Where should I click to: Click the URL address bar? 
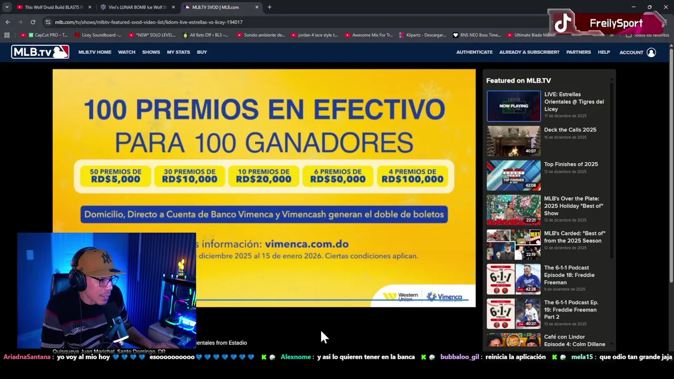[295, 22]
